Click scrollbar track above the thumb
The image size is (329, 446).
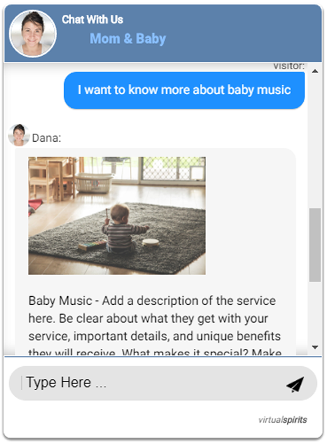click(x=315, y=142)
